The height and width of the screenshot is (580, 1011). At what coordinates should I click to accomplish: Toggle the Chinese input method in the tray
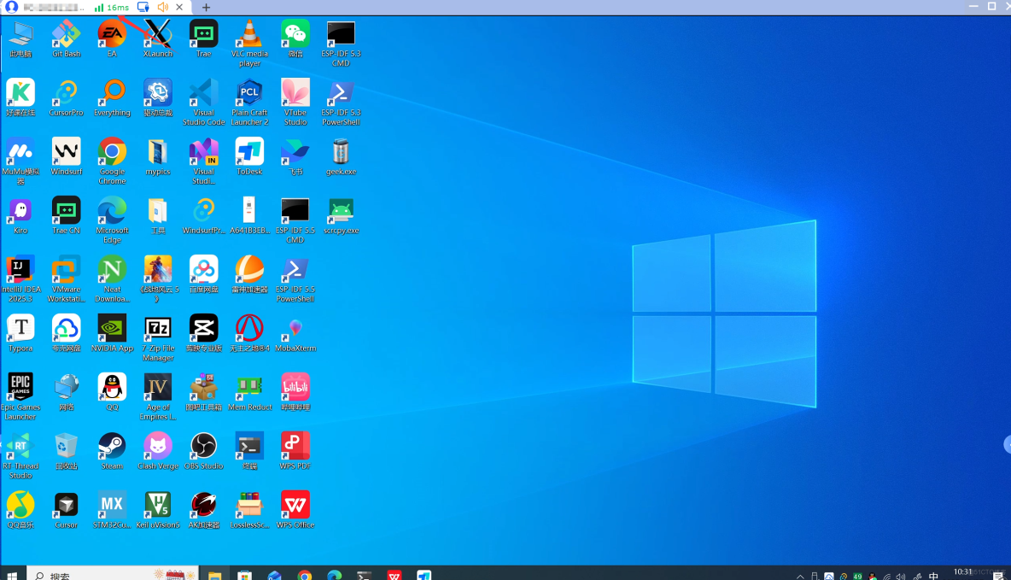coord(933,574)
